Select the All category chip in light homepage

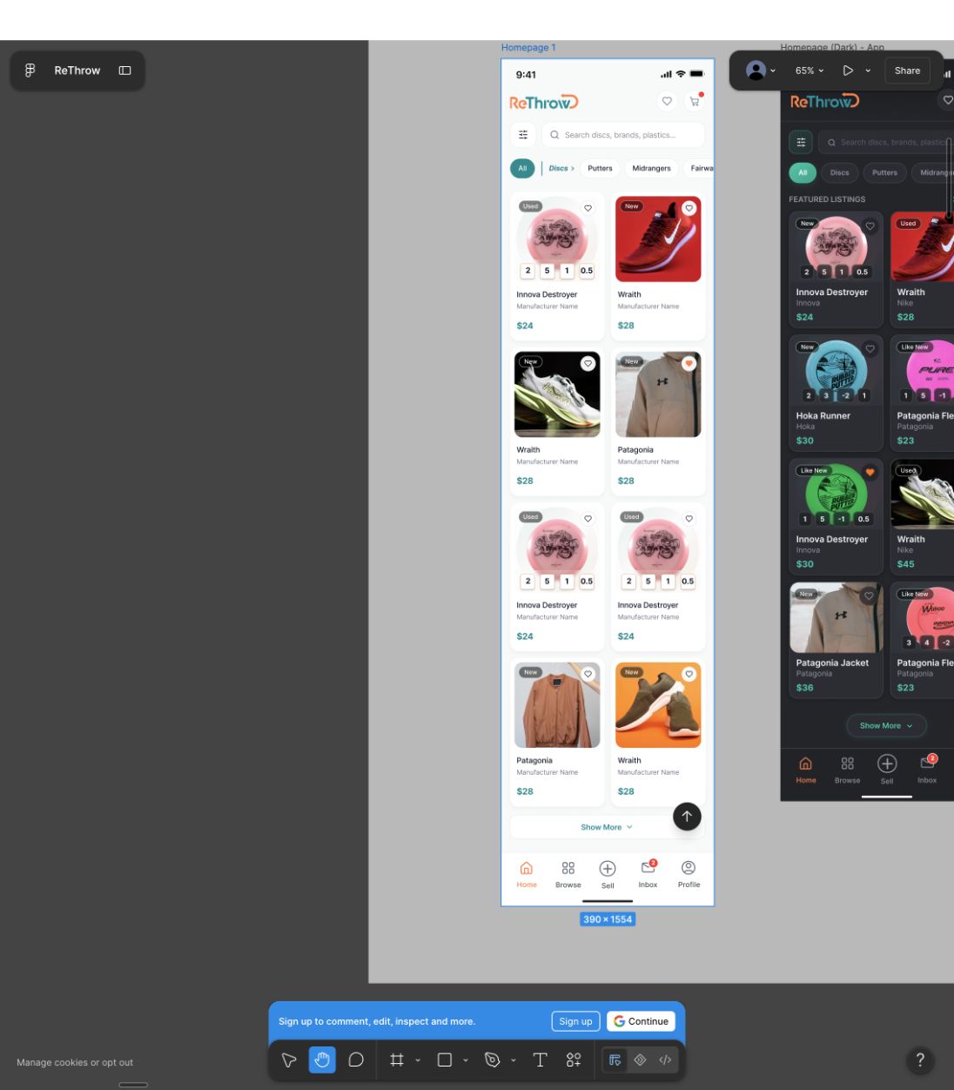(x=522, y=168)
